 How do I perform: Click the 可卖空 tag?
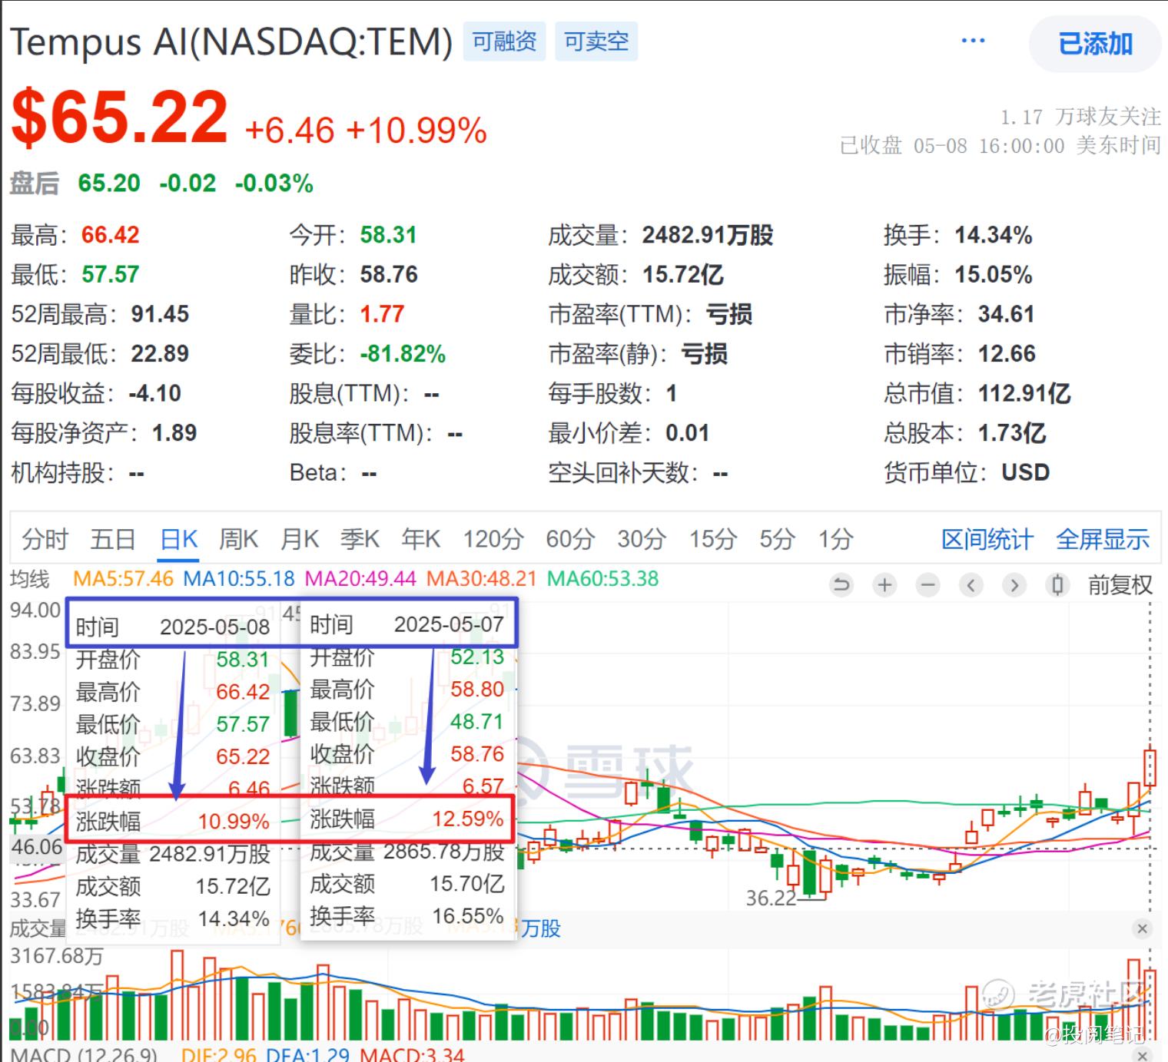pyautogui.click(x=596, y=41)
